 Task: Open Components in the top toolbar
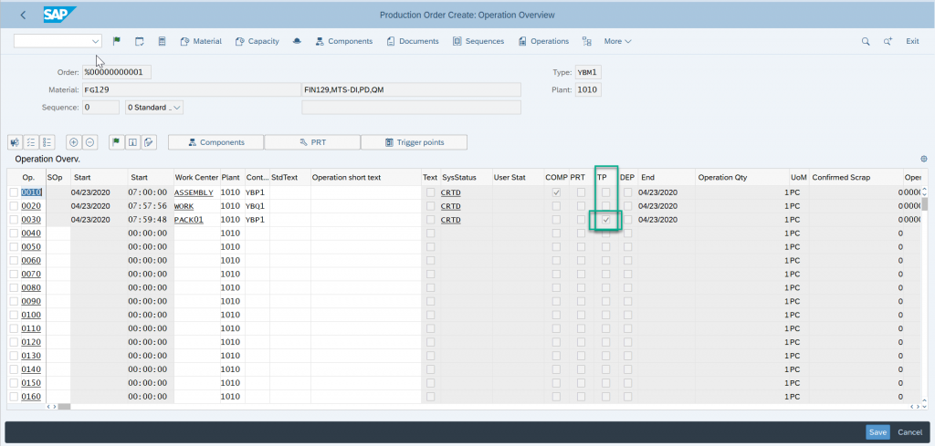pyautogui.click(x=344, y=41)
